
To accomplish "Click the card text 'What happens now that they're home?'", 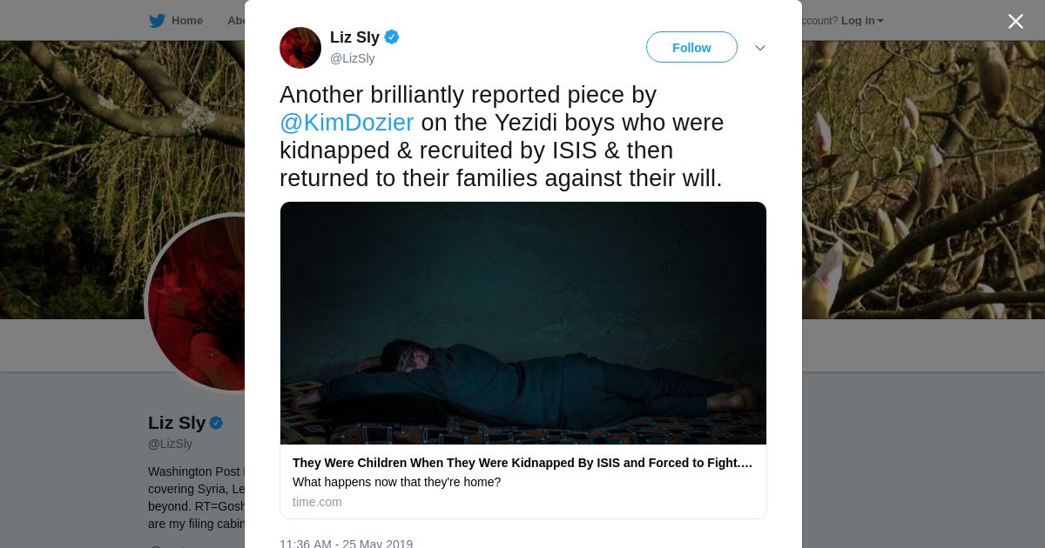I will coord(396,482).
